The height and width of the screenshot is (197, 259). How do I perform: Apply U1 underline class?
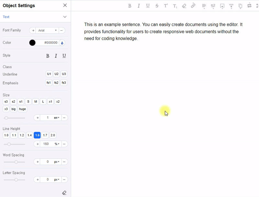tap(49, 74)
